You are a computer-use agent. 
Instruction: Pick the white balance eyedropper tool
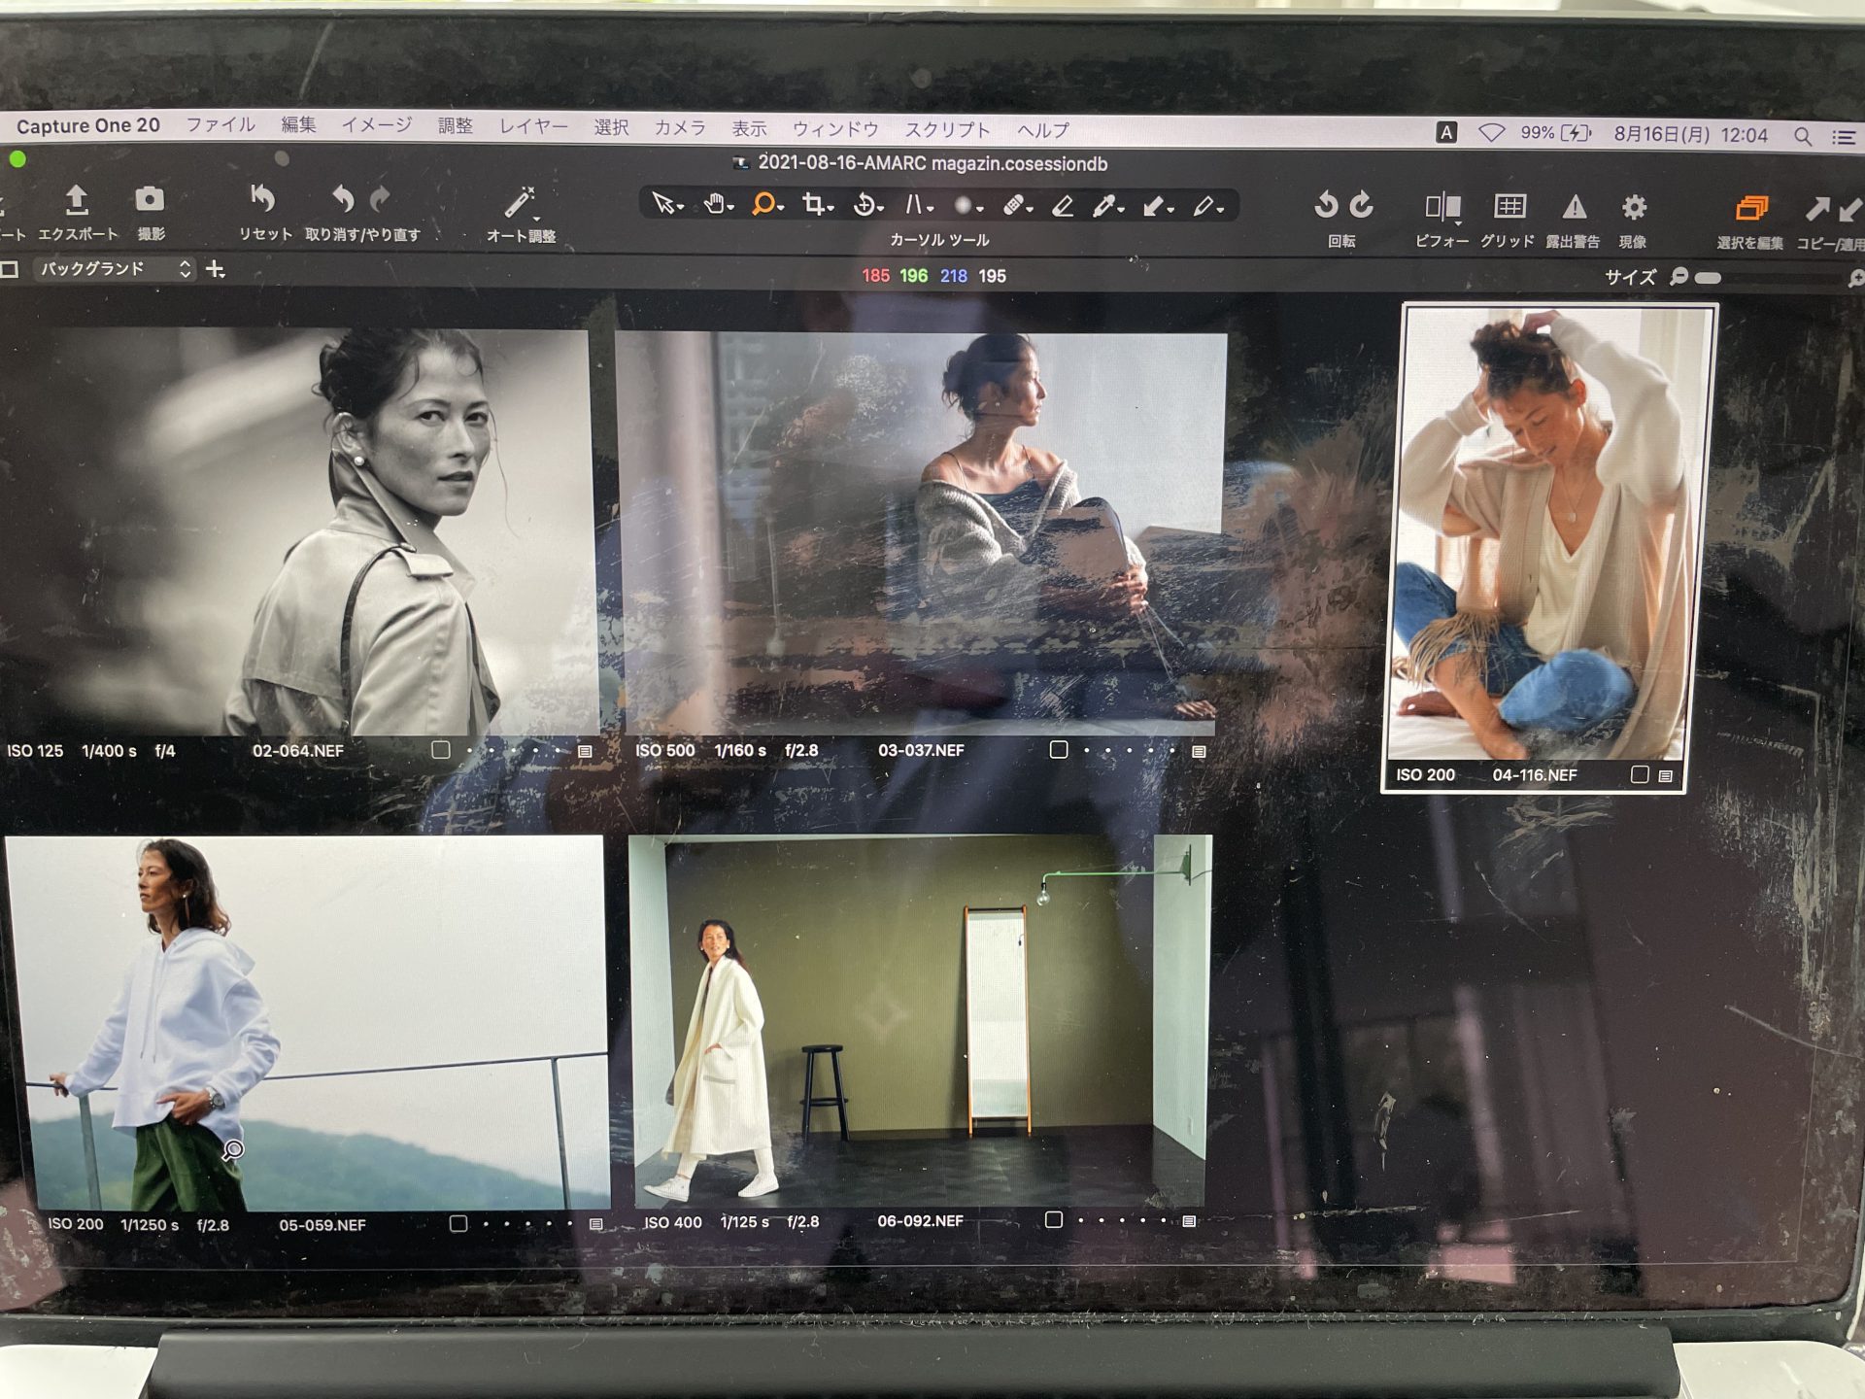click(x=1103, y=206)
